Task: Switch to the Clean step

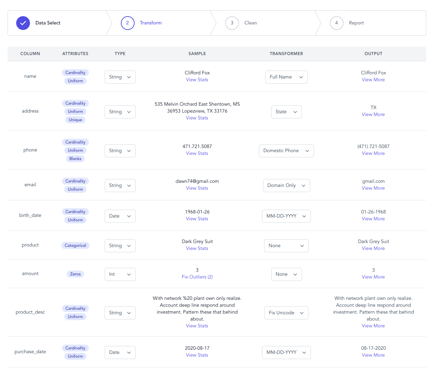Action: 250,23
